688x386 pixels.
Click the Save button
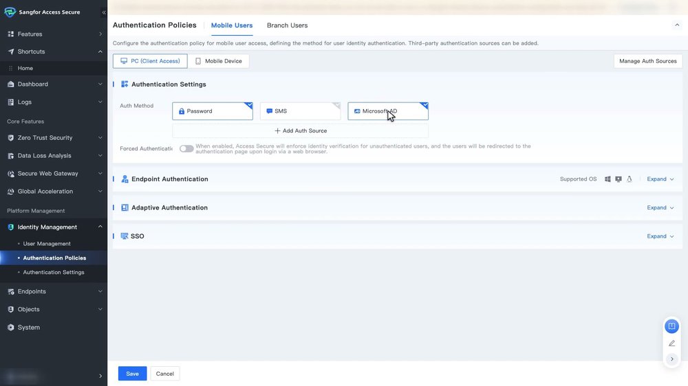pos(132,374)
